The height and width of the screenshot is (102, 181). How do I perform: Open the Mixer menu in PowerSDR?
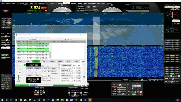(x=31, y=3)
